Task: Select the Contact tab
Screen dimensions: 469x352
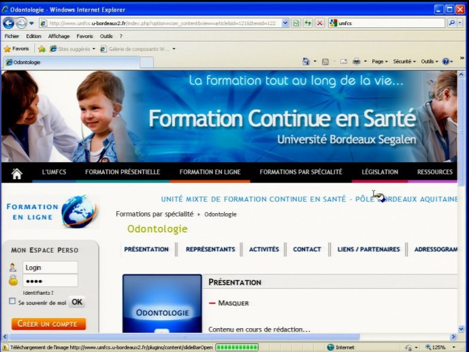Action: [x=307, y=249]
